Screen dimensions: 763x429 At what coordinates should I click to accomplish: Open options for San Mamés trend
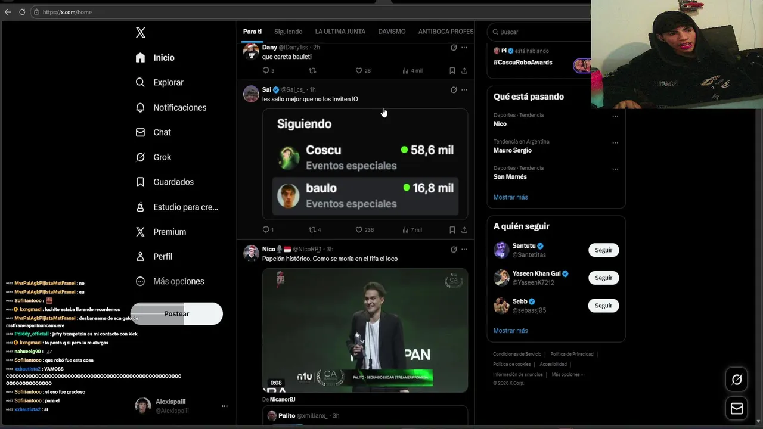click(615, 169)
